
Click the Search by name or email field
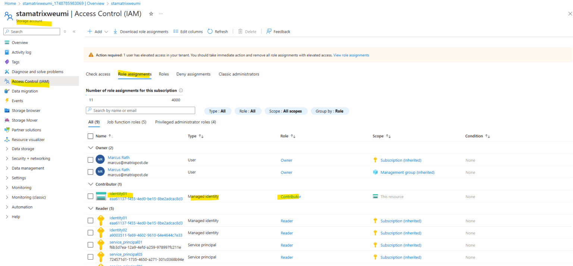[x=140, y=110]
